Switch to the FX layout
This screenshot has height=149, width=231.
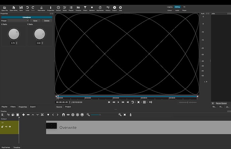[x=184, y=7]
